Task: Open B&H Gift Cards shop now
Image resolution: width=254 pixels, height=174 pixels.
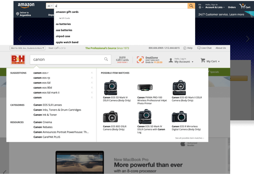Action: click(x=122, y=60)
